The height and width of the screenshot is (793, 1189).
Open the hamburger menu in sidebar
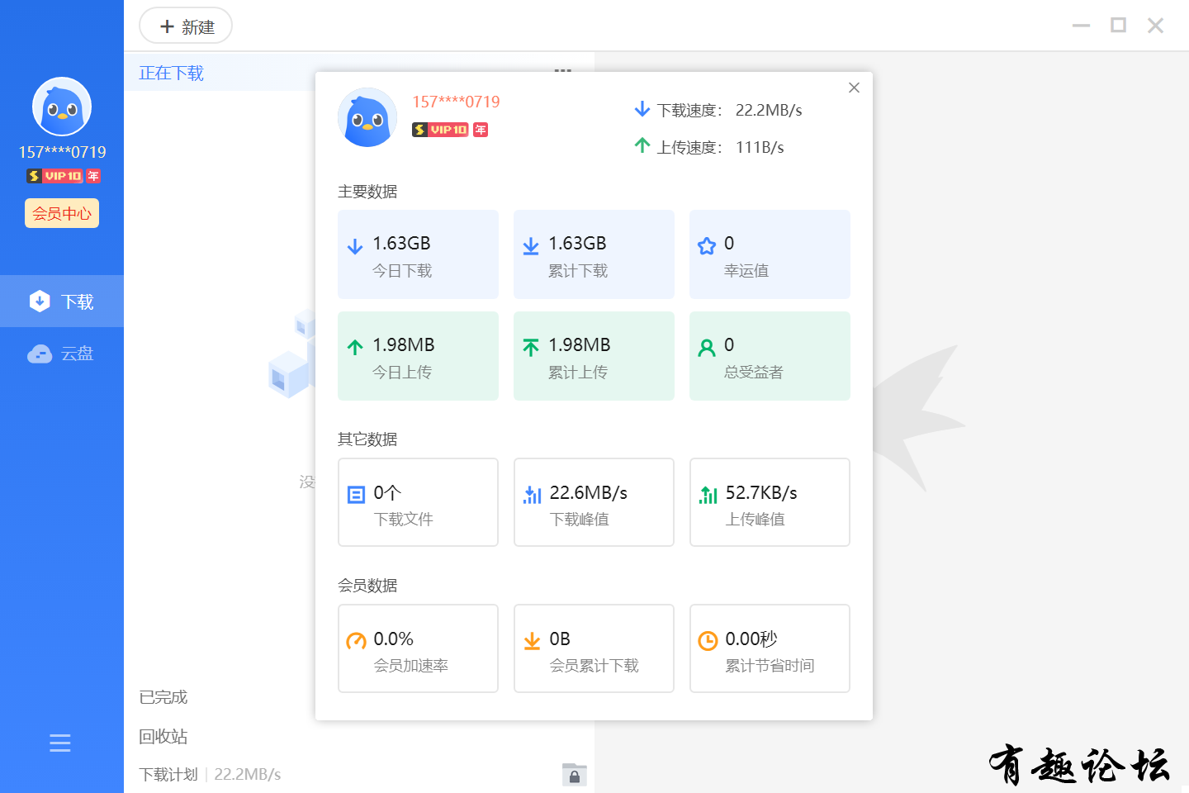click(60, 743)
